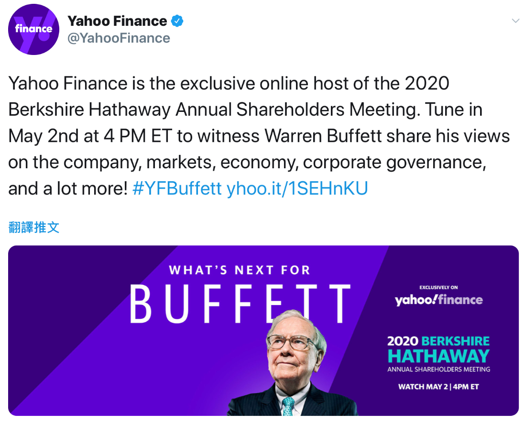Screen dimensions: 525x425
Task: Click the May 2nd at 4 PM ET phrase
Action: pos(90,136)
